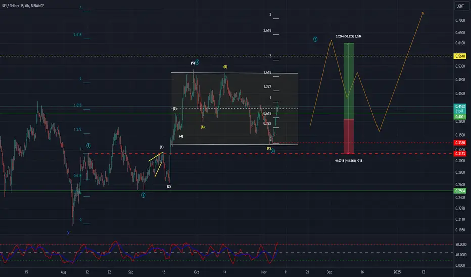Select the green 0.4001 price label

pos(460,117)
